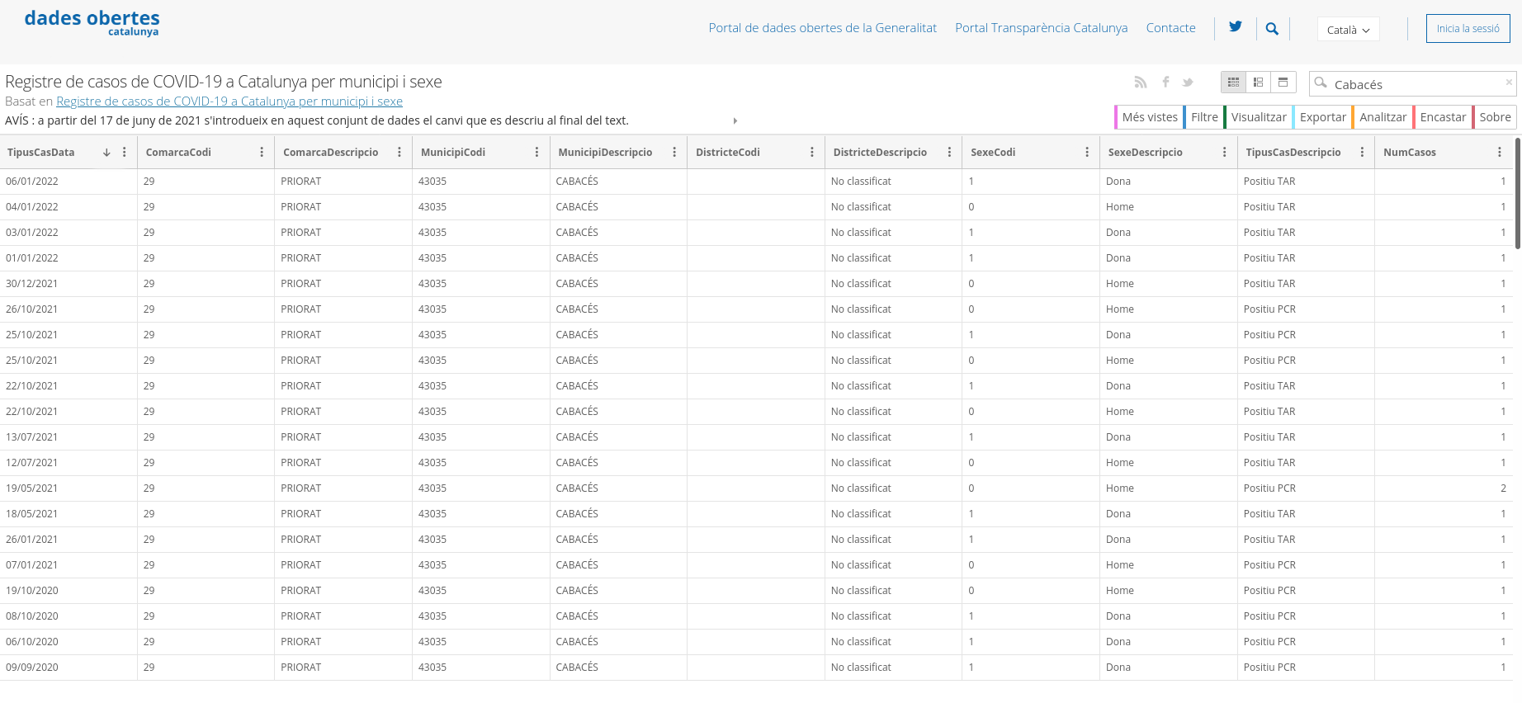Open the MunicipiDescripcio column options menu icon

pos(674,153)
